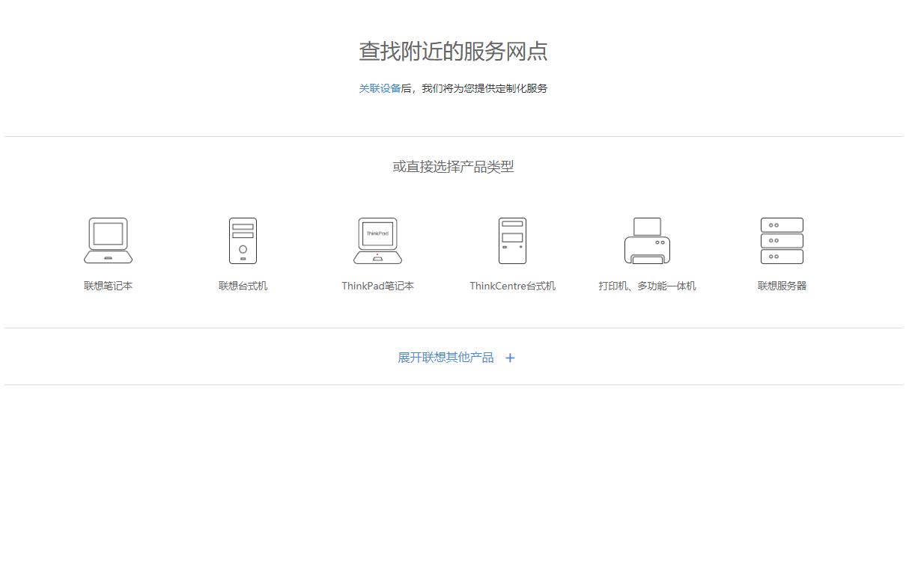This screenshot has height=567, width=915.
Task: Click the 查找附近的服务网点 heading
Action: pyautogui.click(x=453, y=52)
